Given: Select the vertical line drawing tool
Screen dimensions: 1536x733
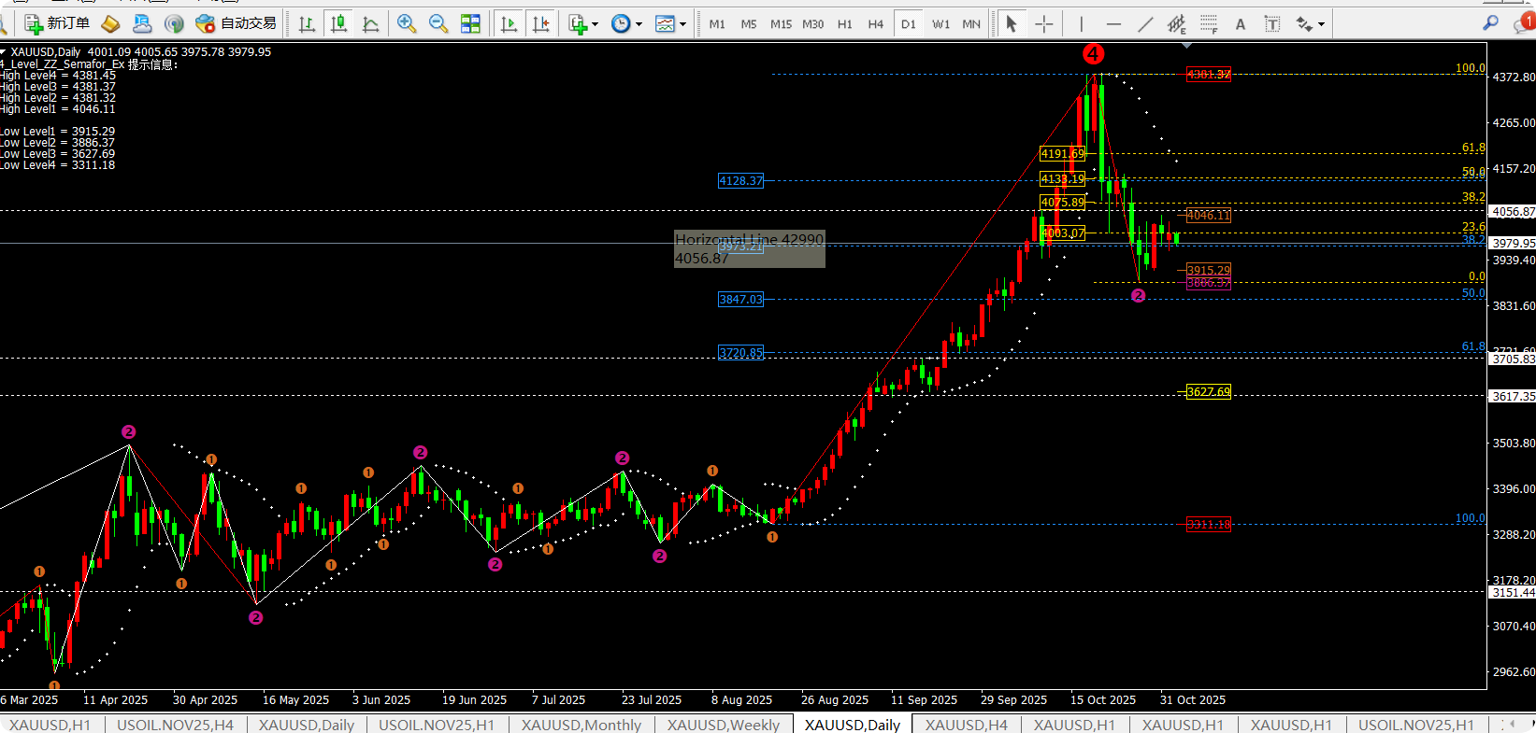Looking at the screenshot, I should tap(1081, 23).
